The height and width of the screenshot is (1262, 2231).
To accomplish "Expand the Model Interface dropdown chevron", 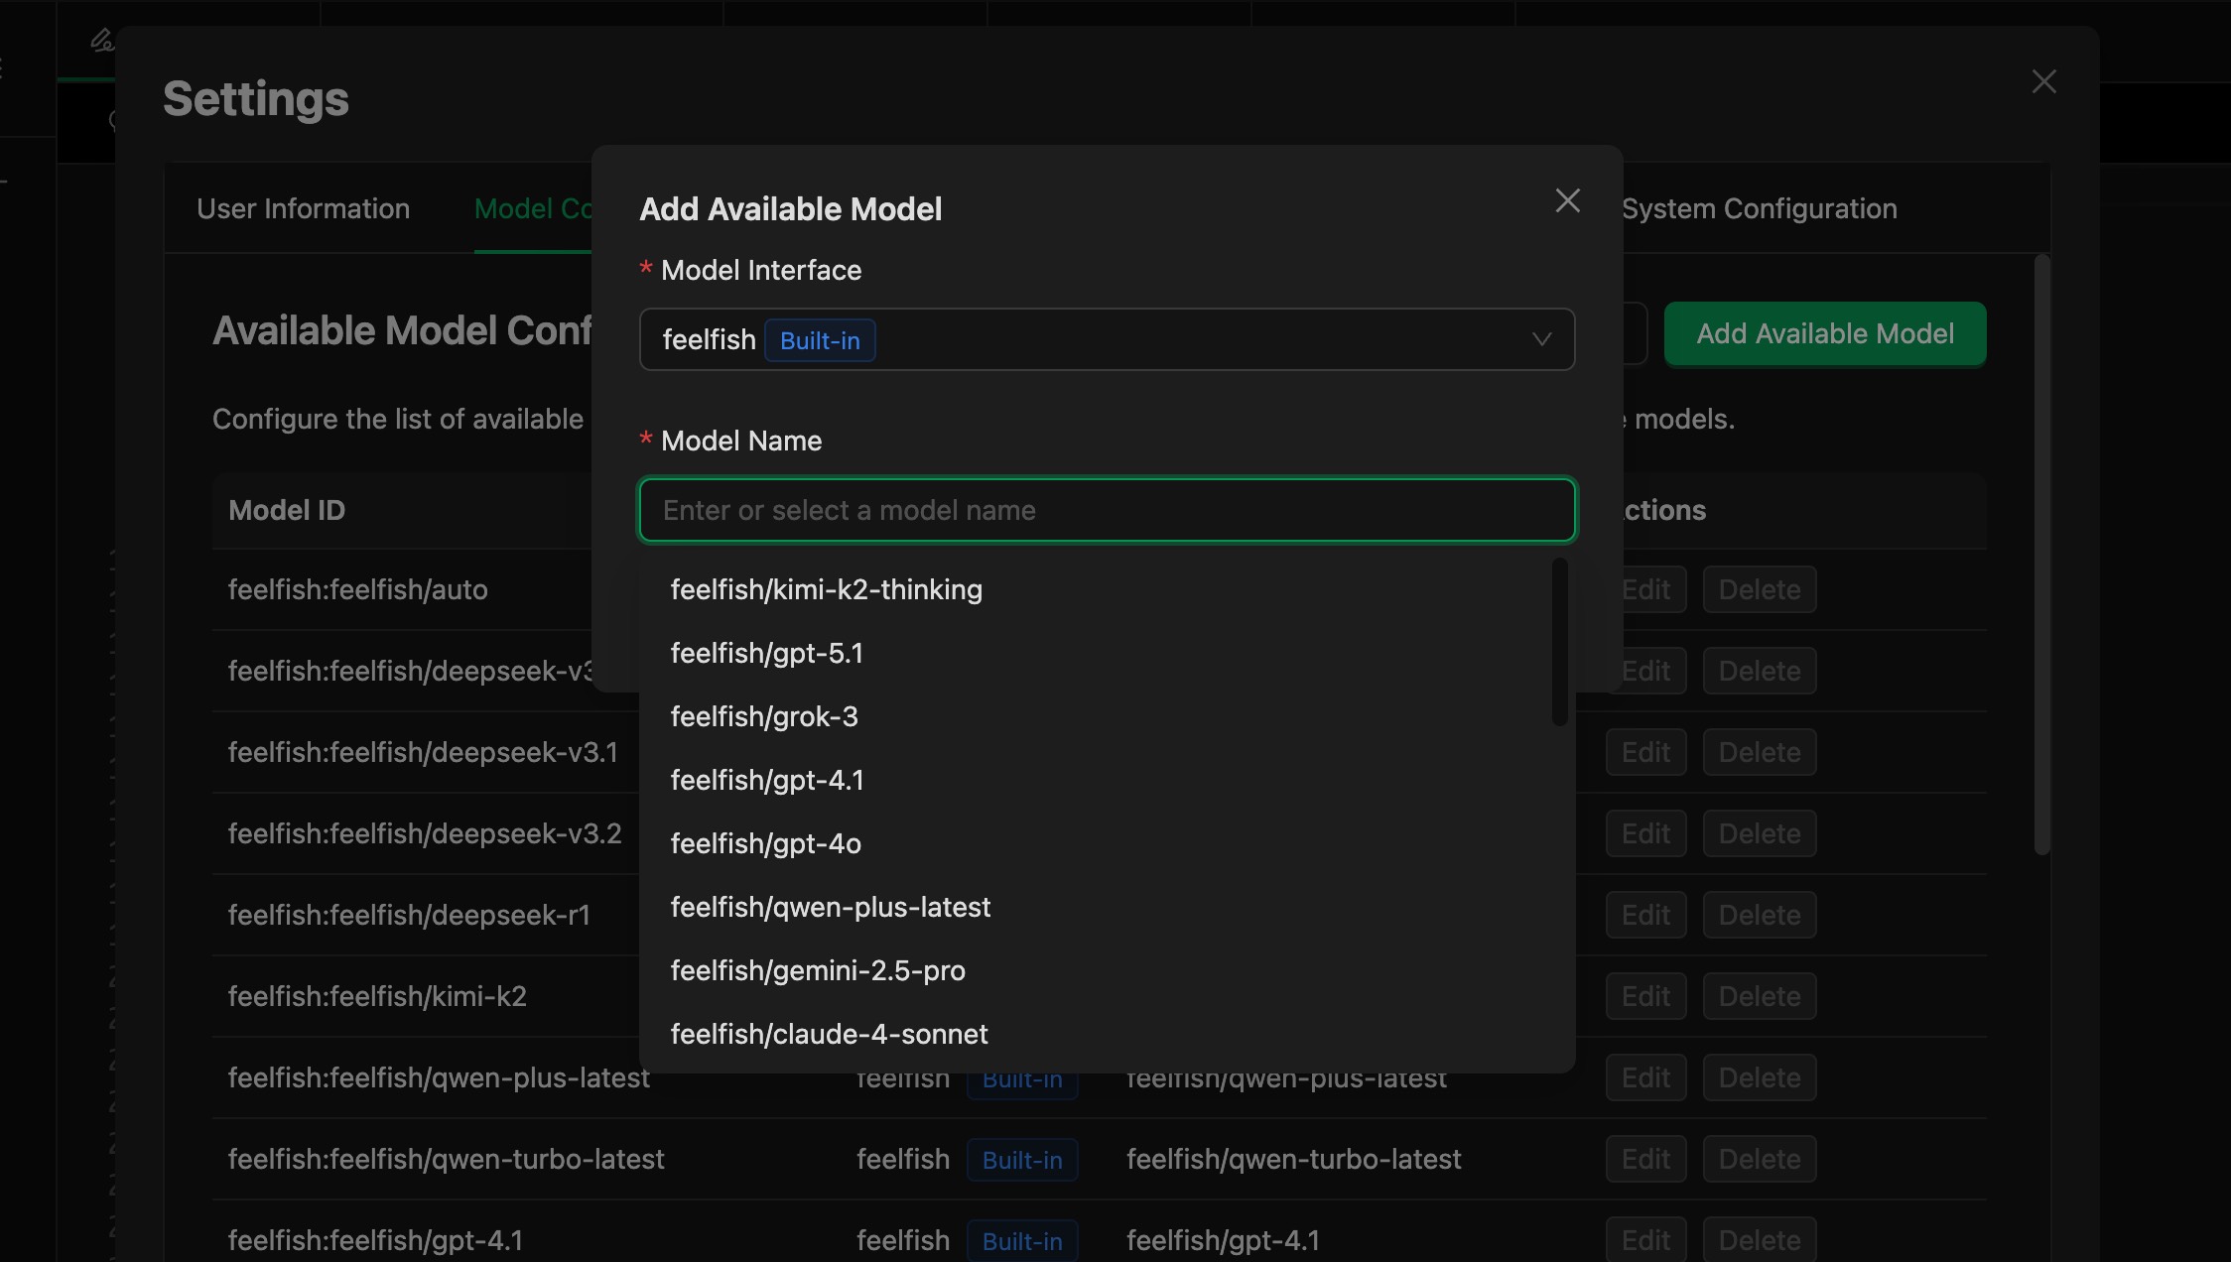I will tap(1541, 340).
